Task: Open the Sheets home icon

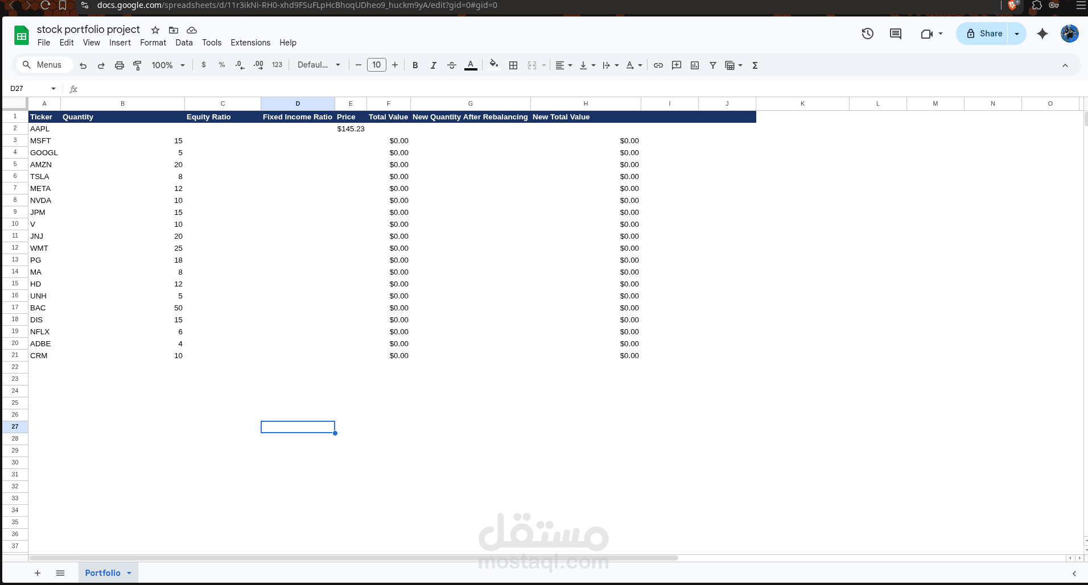Action: (22, 35)
